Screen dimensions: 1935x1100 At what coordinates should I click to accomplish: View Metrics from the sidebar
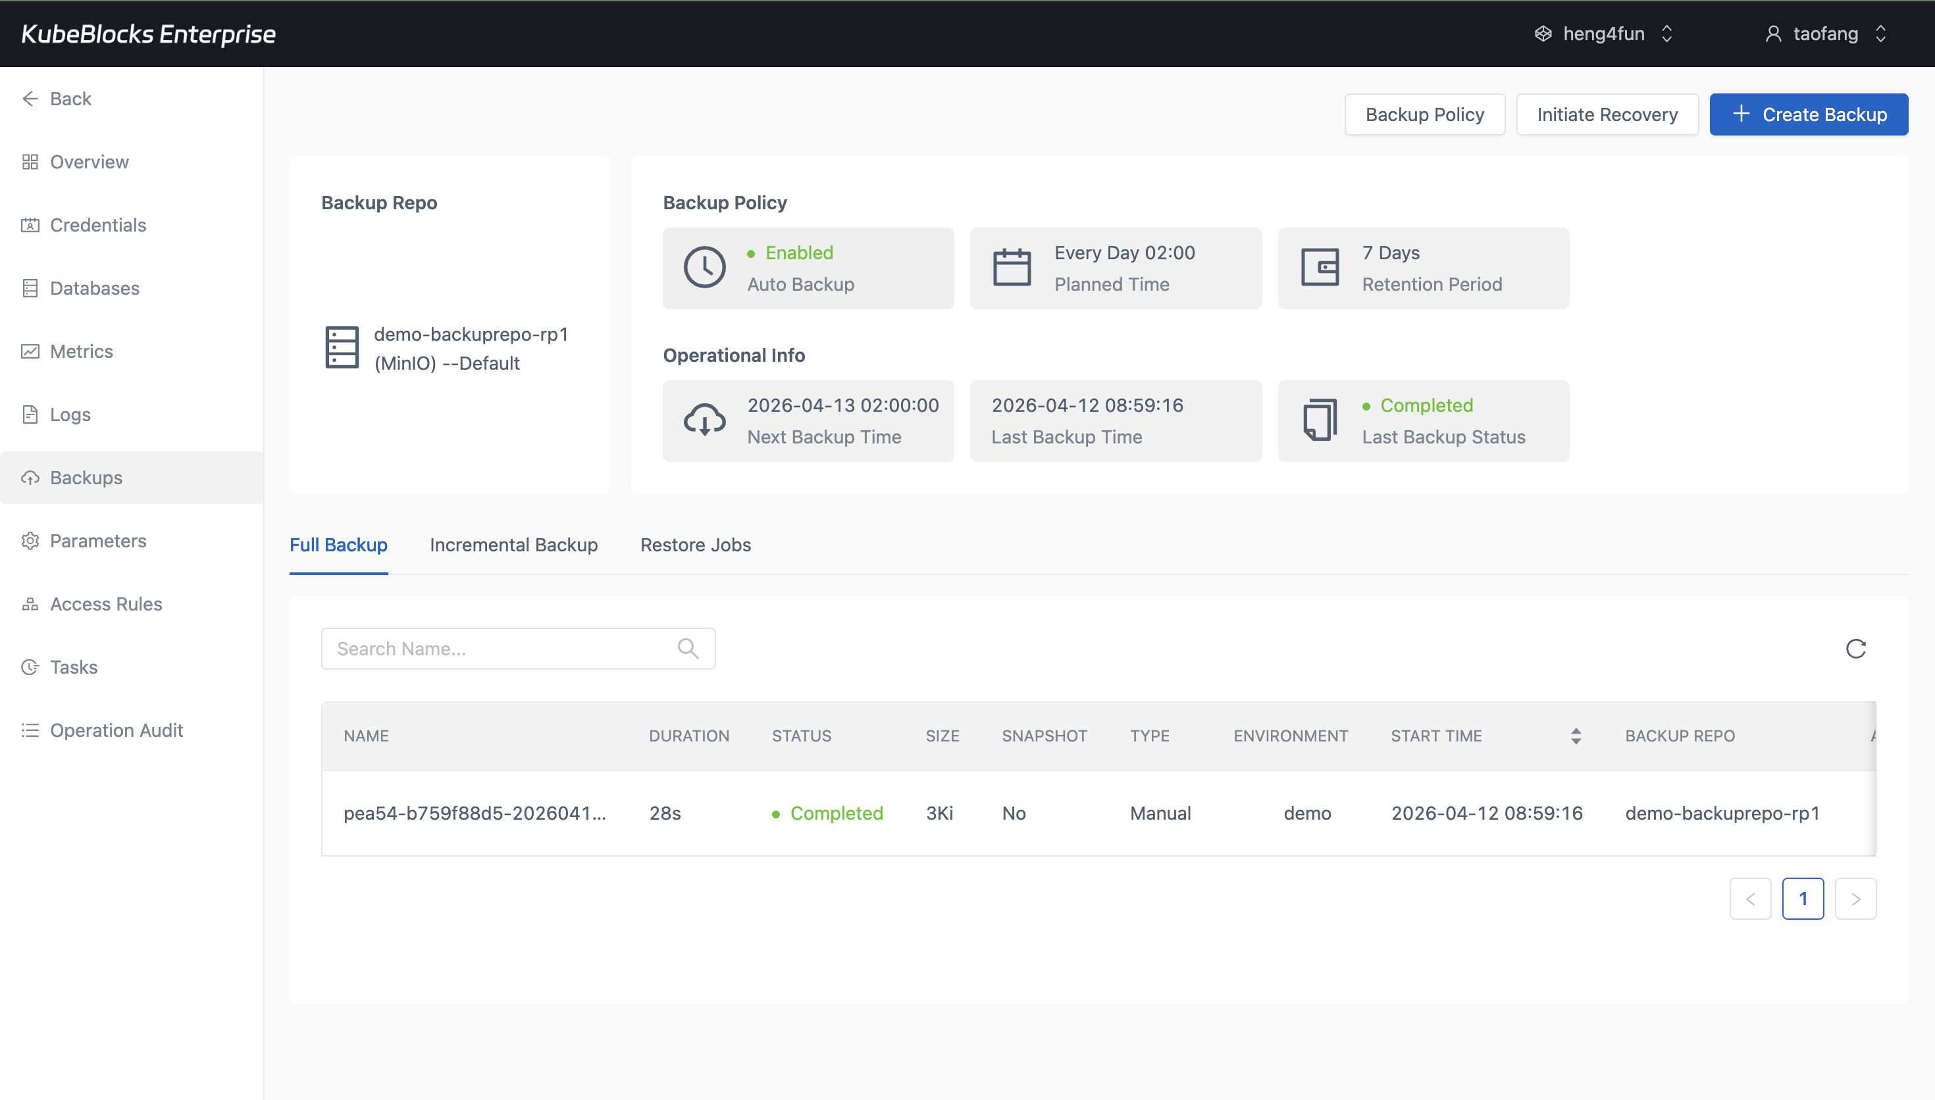click(x=81, y=351)
